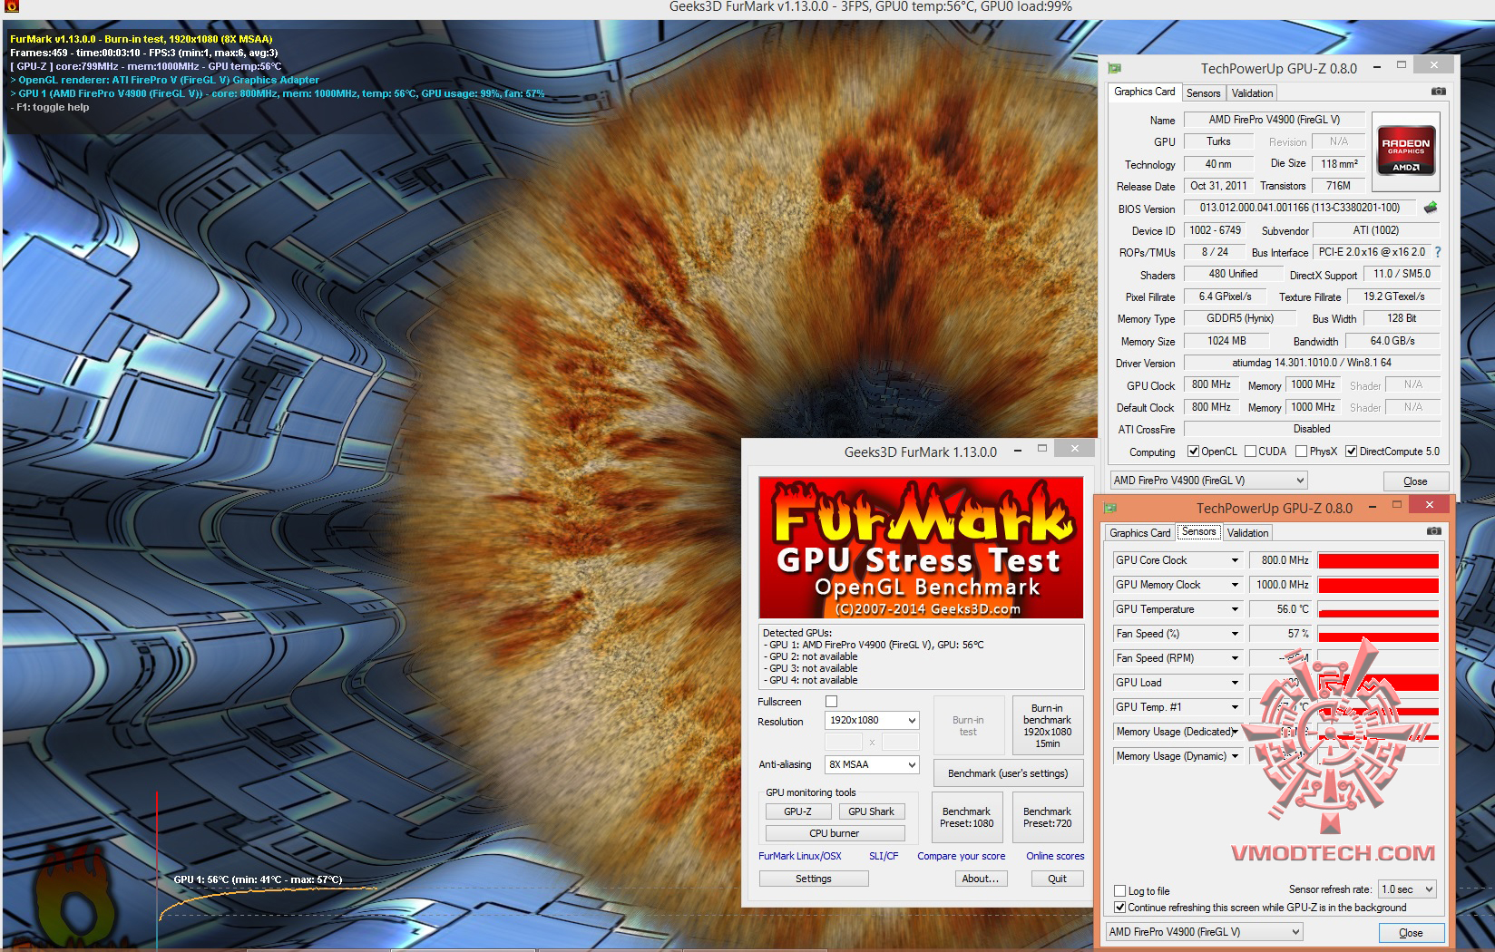Open the FurMark Linux/OSX link
Image resolution: width=1495 pixels, height=952 pixels.
(800, 856)
